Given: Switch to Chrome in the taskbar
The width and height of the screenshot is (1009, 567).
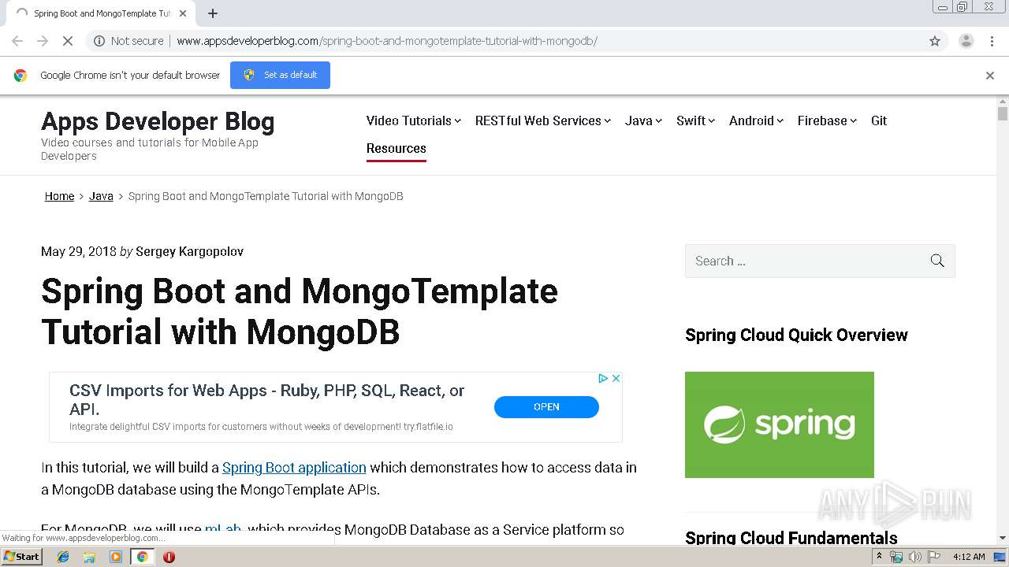Looking at the screenshot, I should [x=142, y=557].
